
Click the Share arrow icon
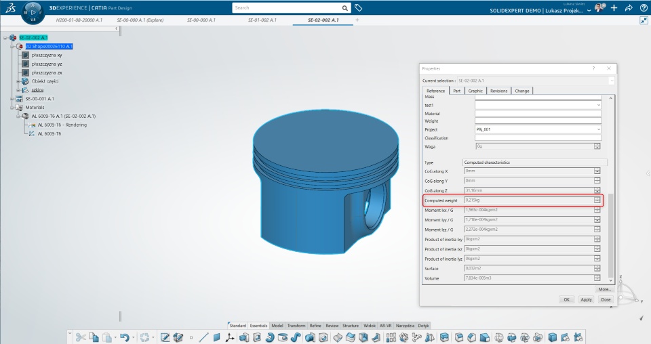point(629,8)
